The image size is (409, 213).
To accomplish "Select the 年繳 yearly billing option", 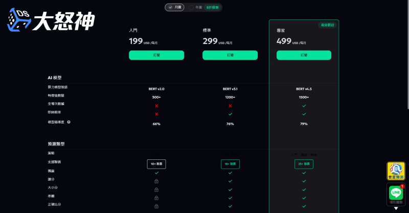I will point(195,7).
